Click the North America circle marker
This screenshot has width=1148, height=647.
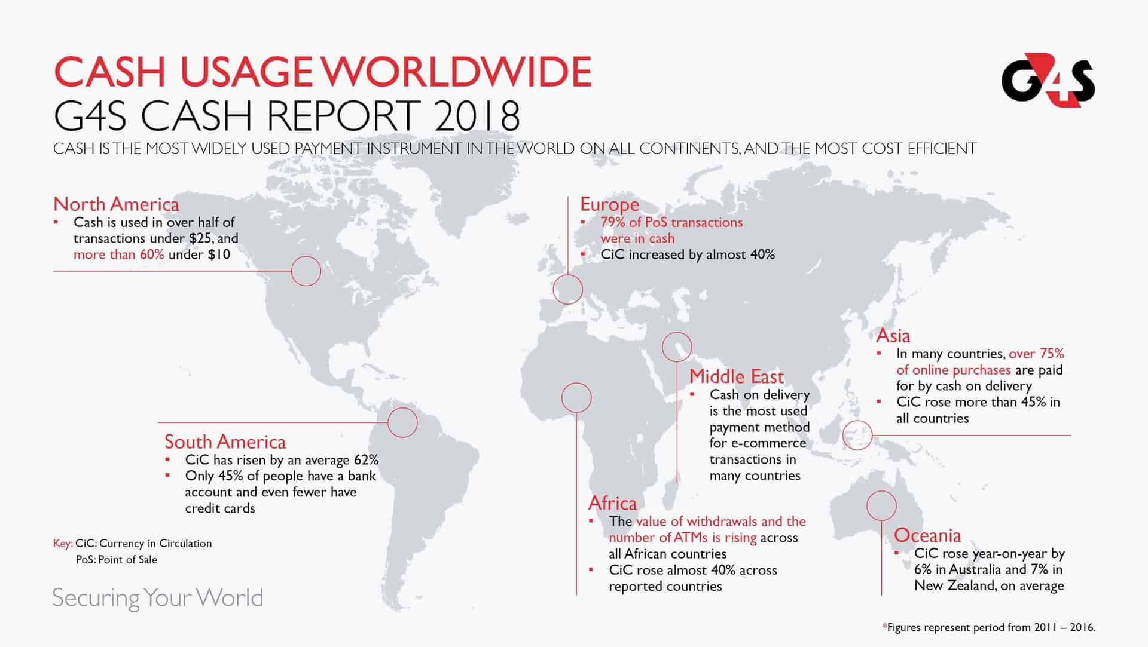[306, 271]
